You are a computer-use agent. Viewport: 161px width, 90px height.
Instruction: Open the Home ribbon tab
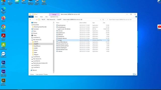tap(36, 17)
